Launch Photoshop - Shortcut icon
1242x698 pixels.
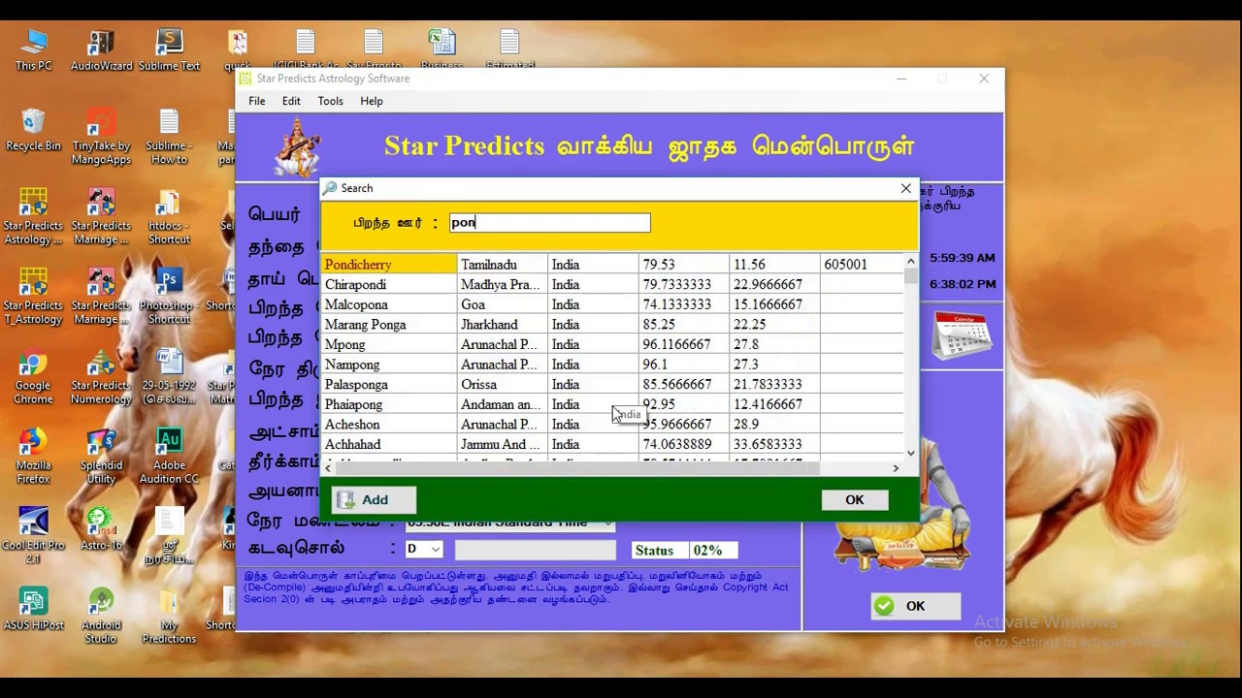tap(169, 296)
